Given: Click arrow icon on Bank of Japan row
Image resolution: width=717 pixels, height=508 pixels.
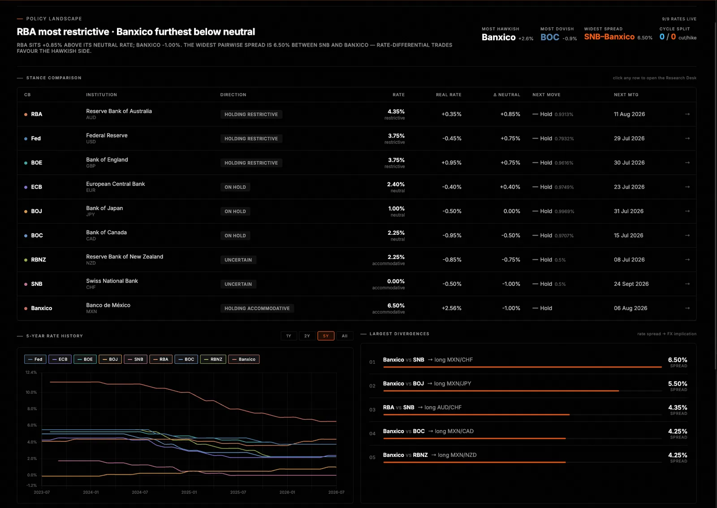Looking at the screenshot, I should (687, 211).
